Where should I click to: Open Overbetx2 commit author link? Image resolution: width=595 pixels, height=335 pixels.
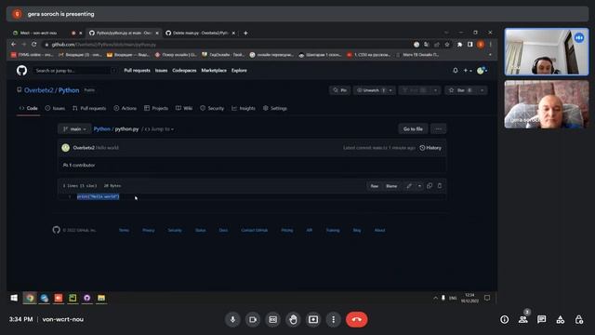[84, 148]
